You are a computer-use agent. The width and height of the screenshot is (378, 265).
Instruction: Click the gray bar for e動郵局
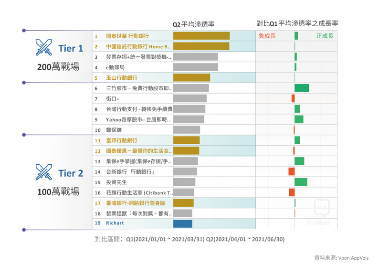pyautogui.click(x=195, y=67)
